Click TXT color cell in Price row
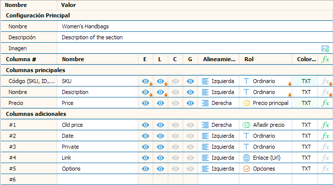The height and width of the screenshot is (185, 333). tap(305, 103)
